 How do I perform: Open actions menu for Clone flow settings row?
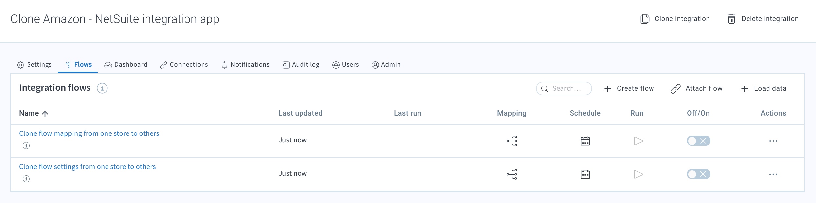[x=773, y=174]
